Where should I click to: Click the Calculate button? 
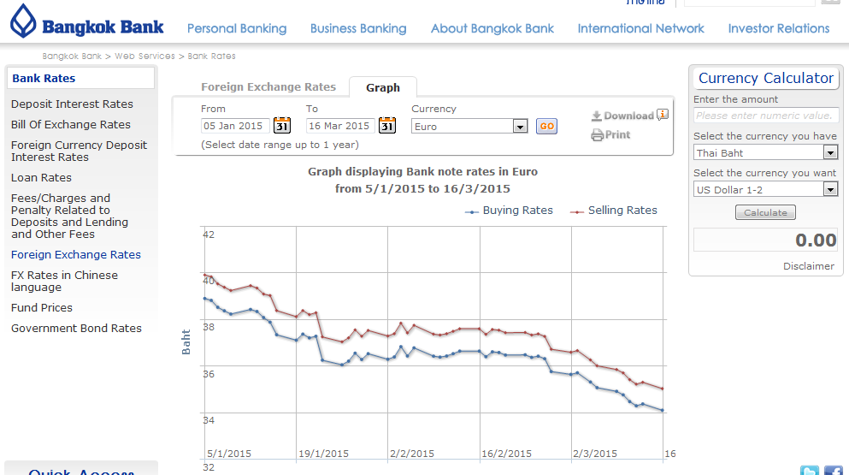(765, 212)
